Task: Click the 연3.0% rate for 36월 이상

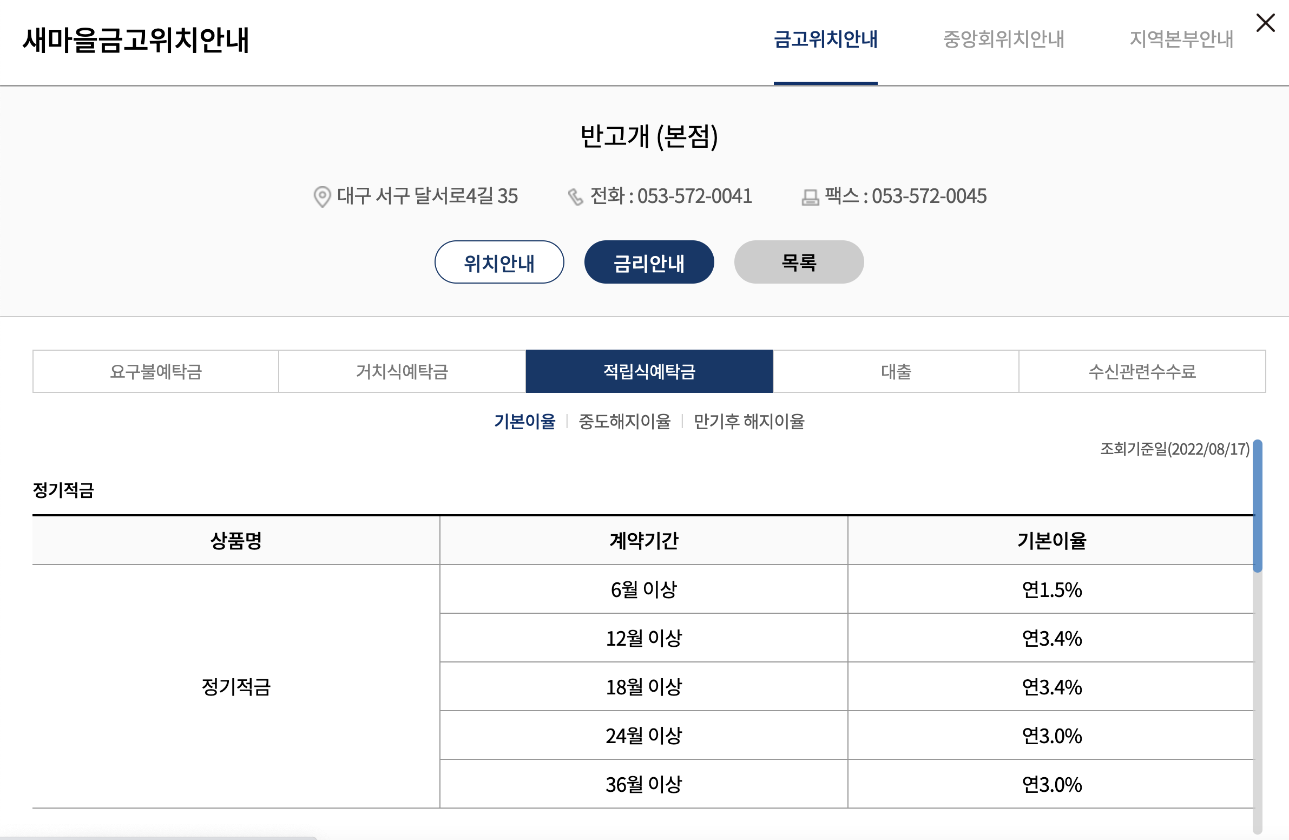Action: 1051,784
